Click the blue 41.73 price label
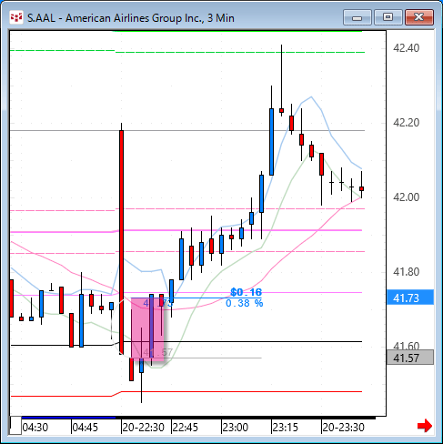The width and height of the screenshot is (443, 444). point(410,298)
